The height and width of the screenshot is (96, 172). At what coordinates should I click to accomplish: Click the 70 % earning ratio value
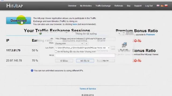(35, 61)
